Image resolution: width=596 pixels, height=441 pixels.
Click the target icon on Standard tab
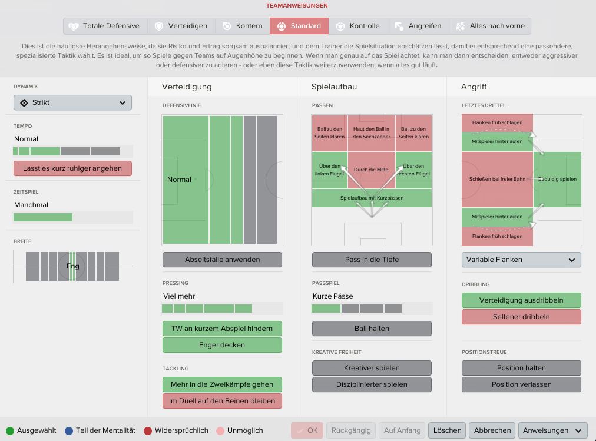coord(282,26)
